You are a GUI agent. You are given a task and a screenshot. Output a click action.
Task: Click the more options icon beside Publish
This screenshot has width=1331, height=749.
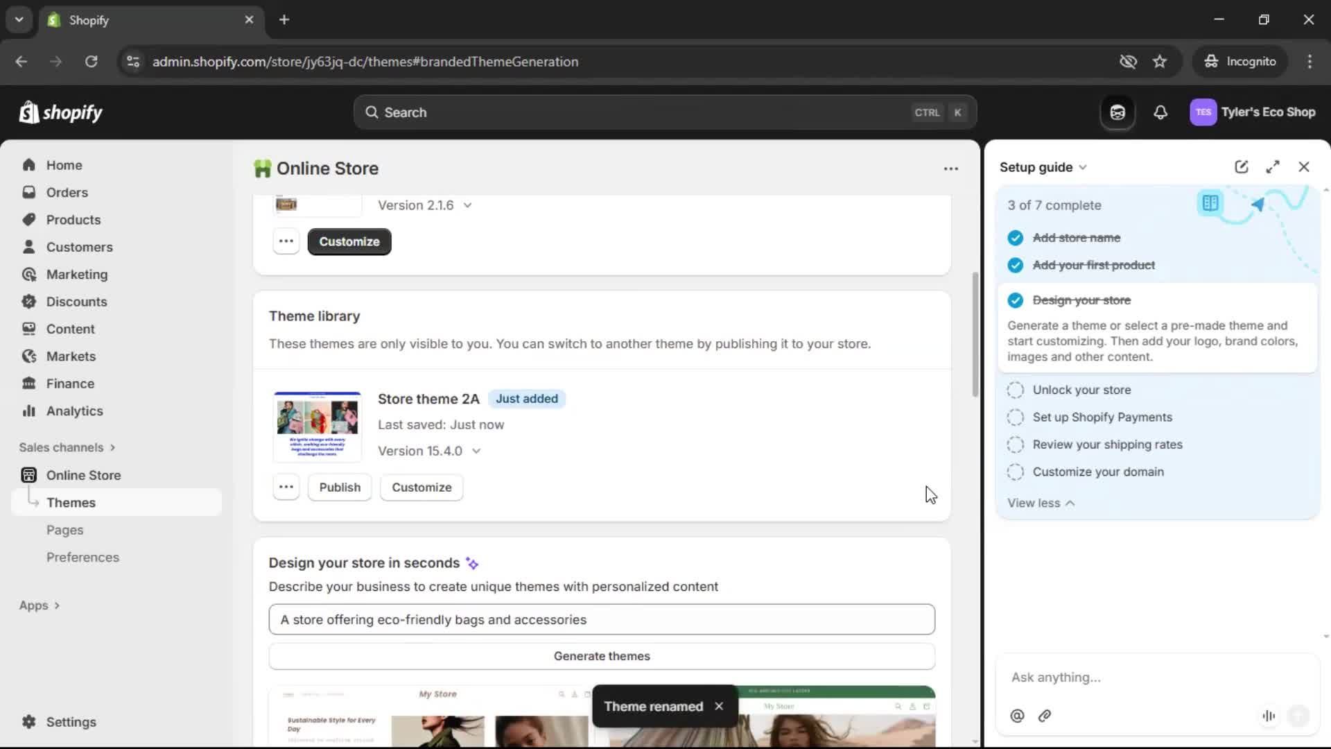point(286,486)
